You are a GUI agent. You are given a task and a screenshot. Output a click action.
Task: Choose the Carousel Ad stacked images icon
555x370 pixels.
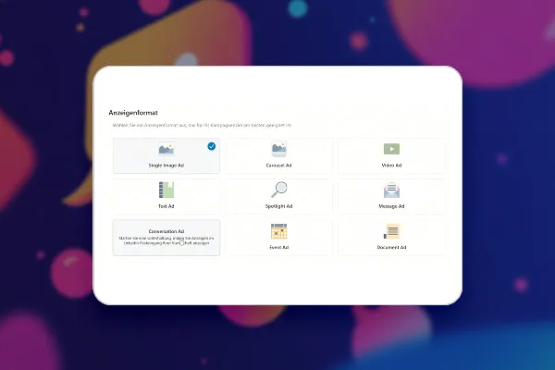279,149
